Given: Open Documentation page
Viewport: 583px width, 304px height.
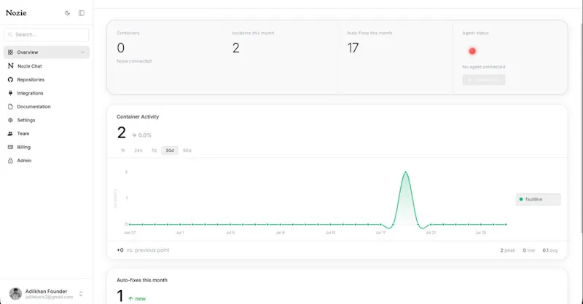Looking at the screenshot, I should pyautogui.click(x=47, y=106).
